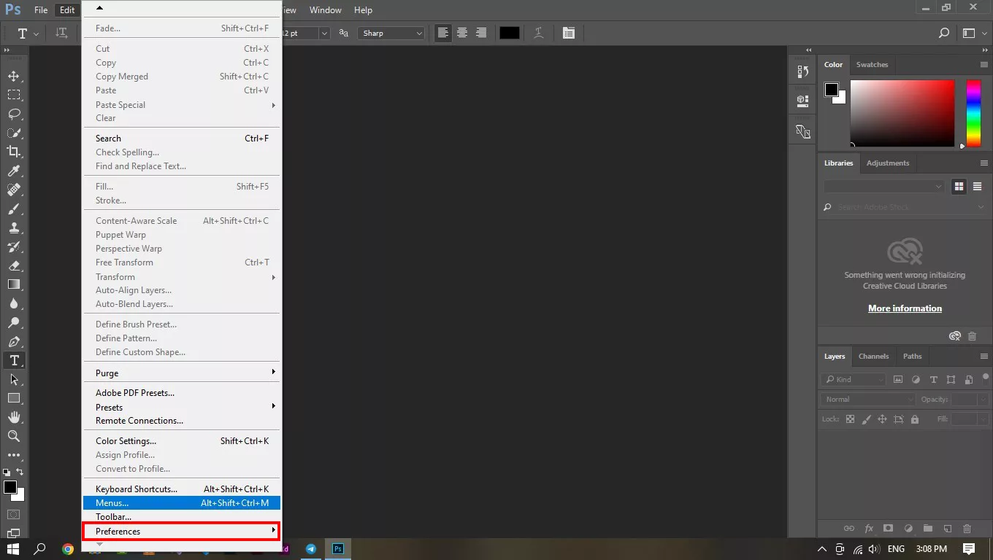This screenshot has height=560, width=993.
Task: Click the toolbox foreground color swatch
Action: point(10,487)
